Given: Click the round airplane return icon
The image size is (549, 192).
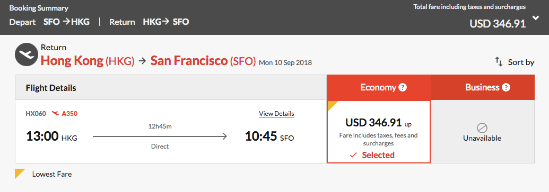Looking at the screenshot, I should tap(27, 54).
